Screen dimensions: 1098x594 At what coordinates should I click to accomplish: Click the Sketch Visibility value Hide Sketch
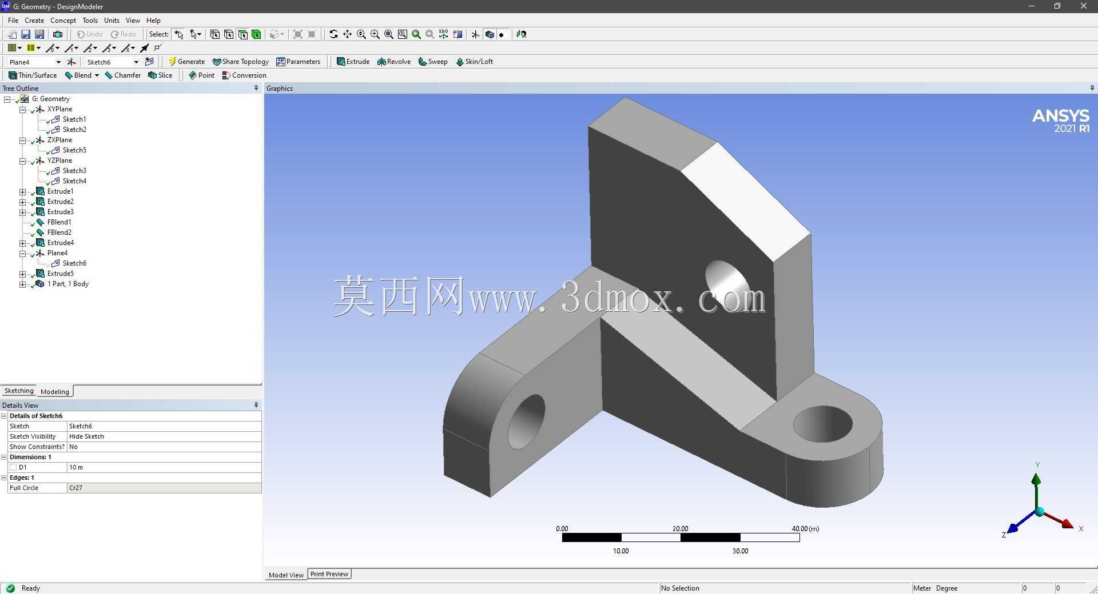(164, 436)
